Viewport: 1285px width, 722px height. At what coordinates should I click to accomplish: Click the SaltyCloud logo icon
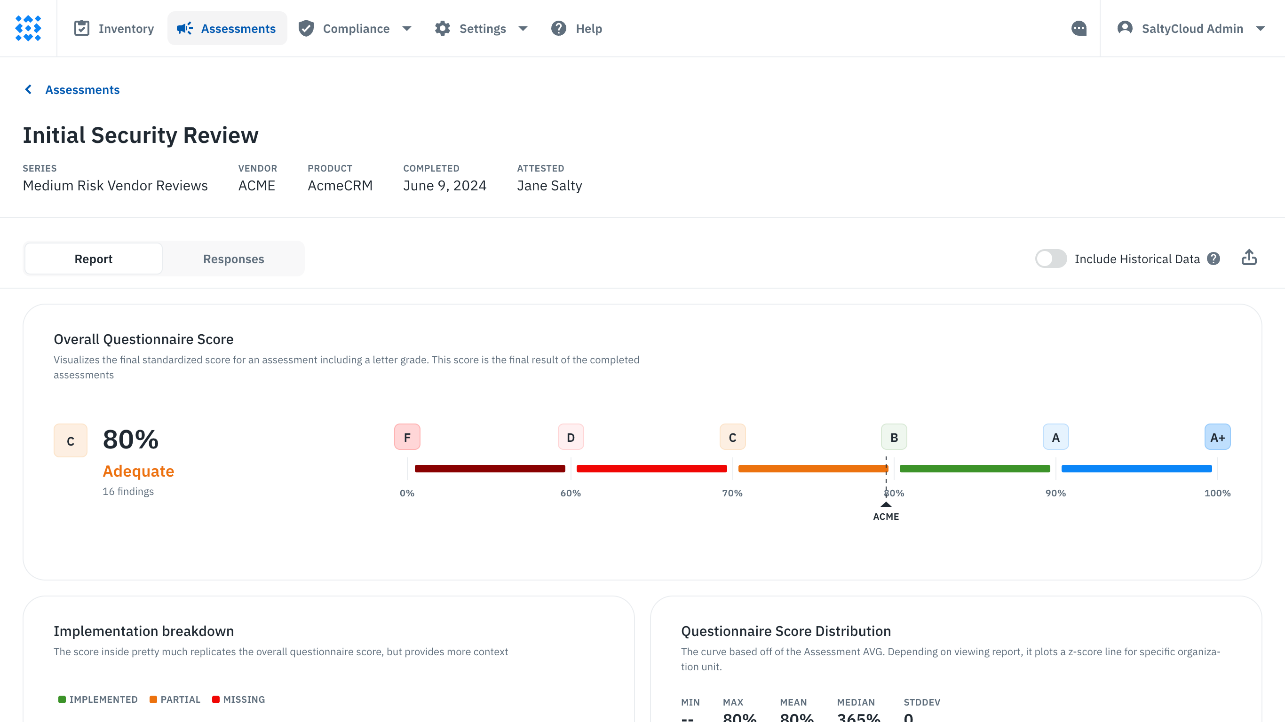click(x=28, y=28)
